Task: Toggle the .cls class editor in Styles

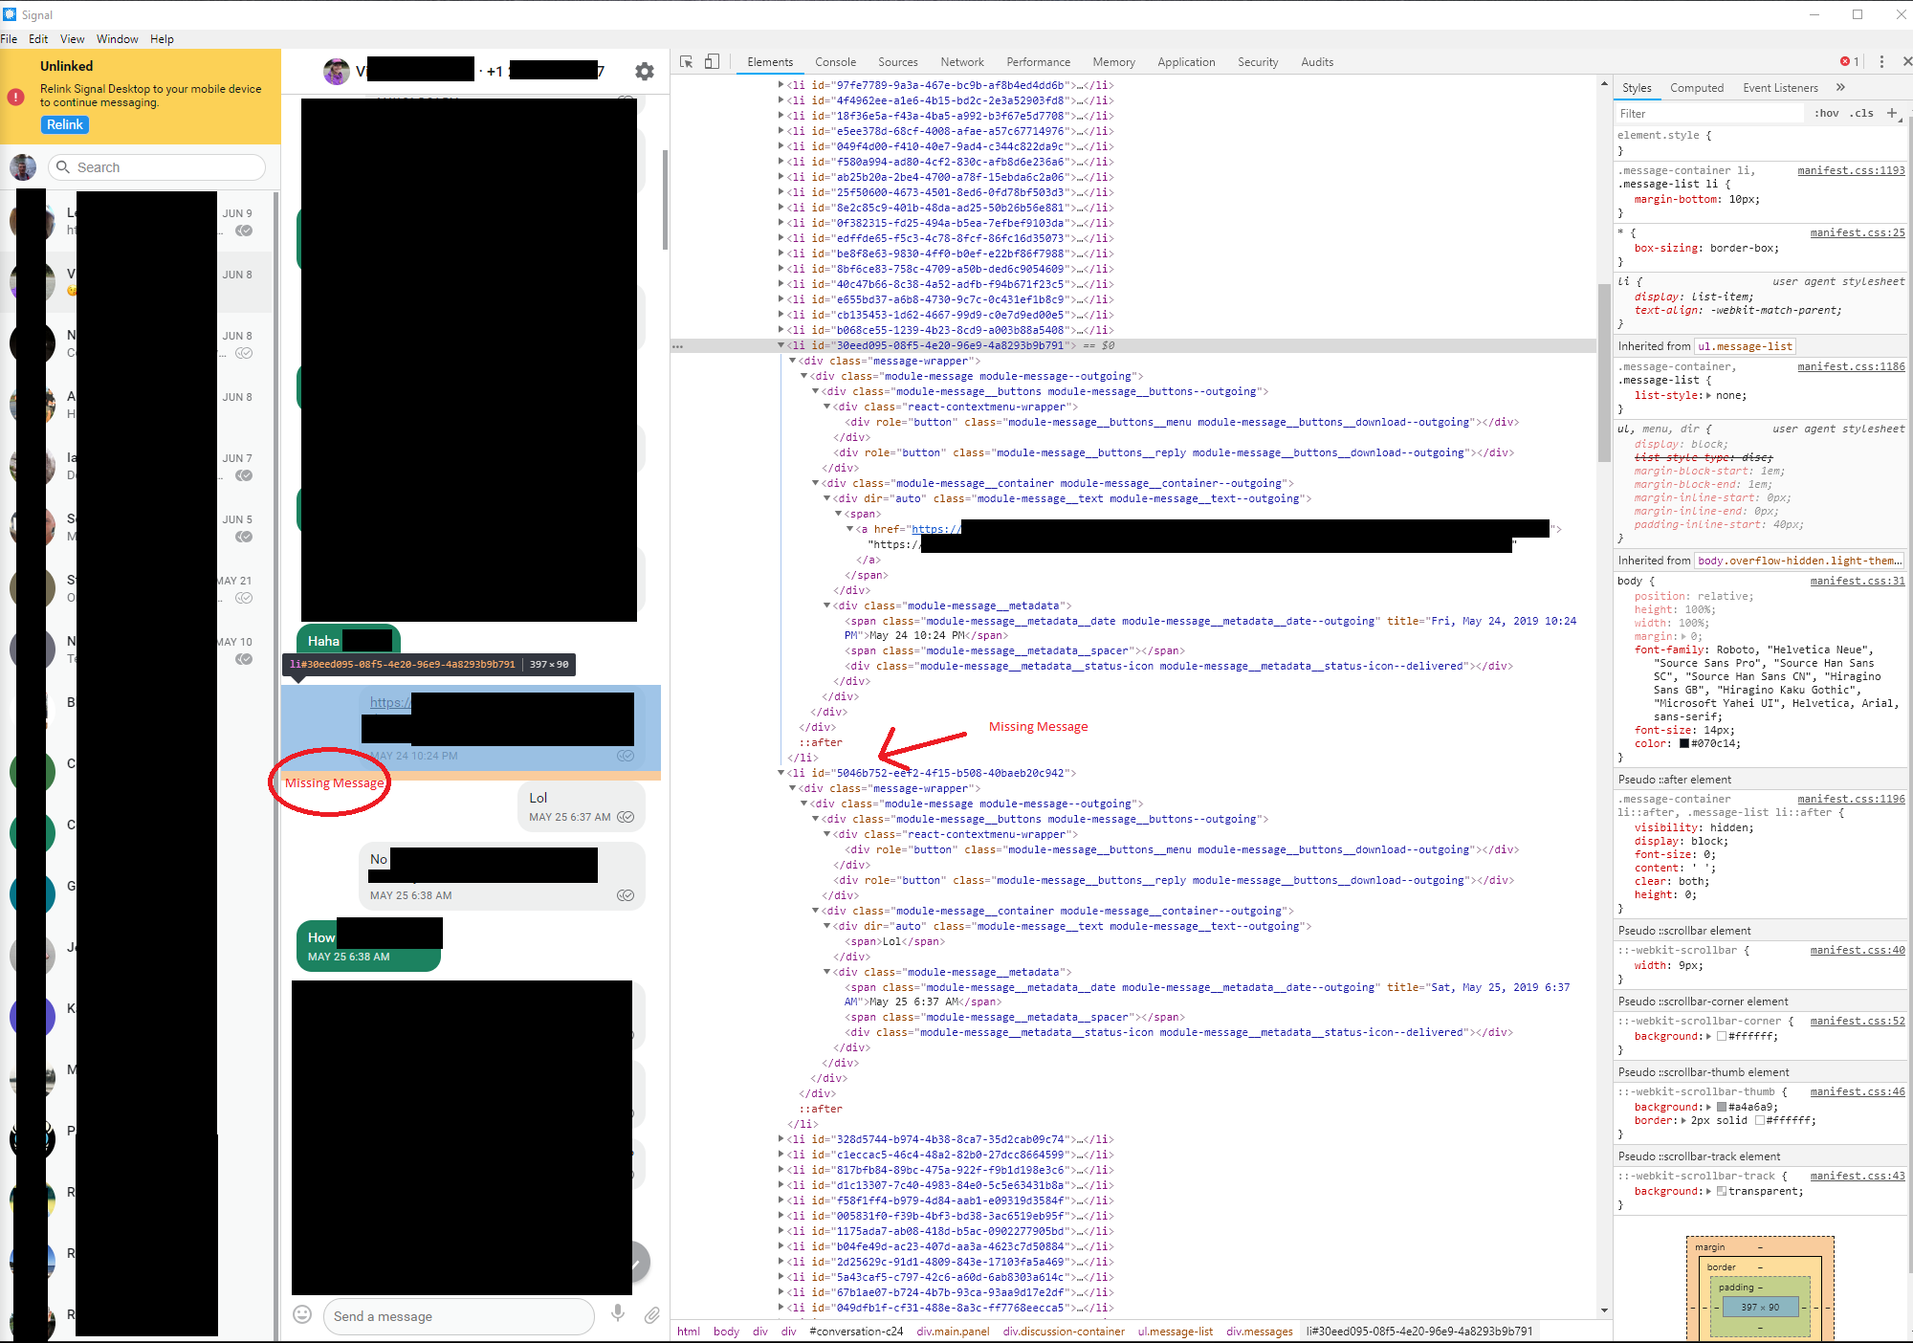Action: 1861,113
